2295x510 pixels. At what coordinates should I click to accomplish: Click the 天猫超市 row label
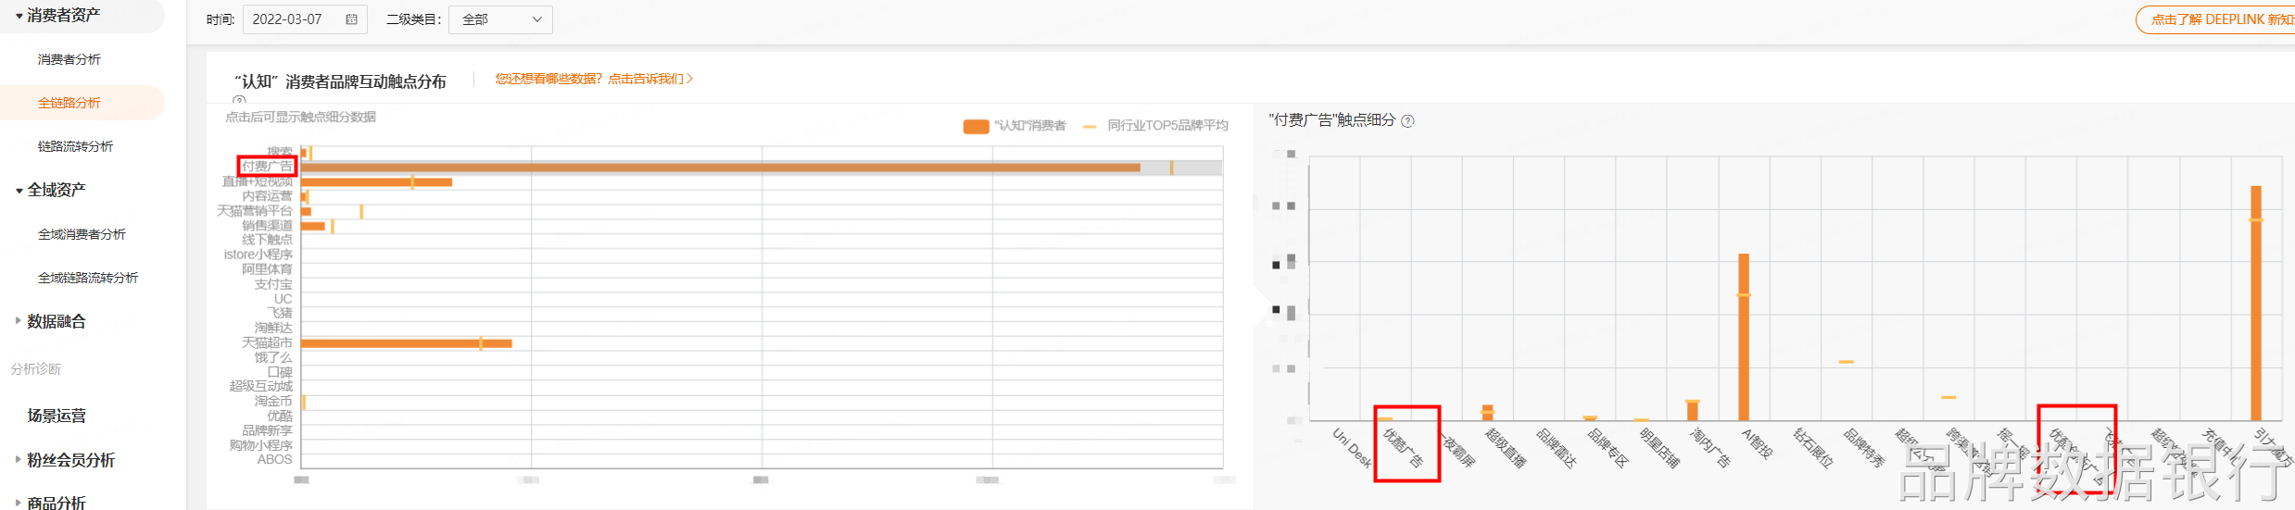click(x=267, y=342)
